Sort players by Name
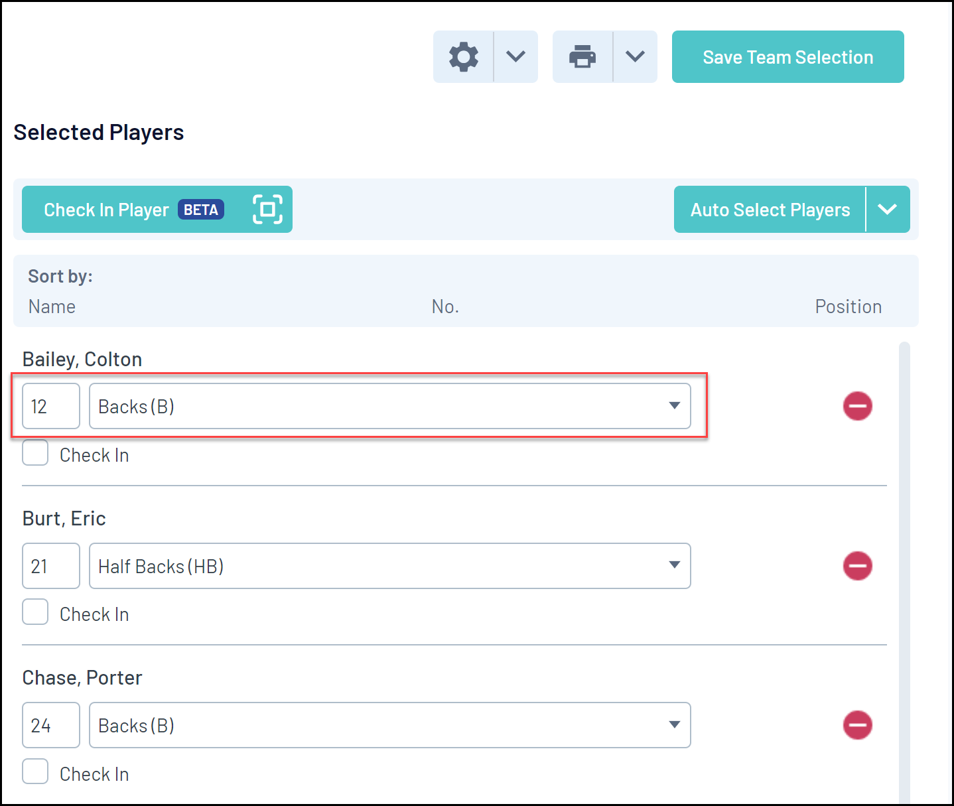Screen dimensions: 954x806 (x=52, y=306)
